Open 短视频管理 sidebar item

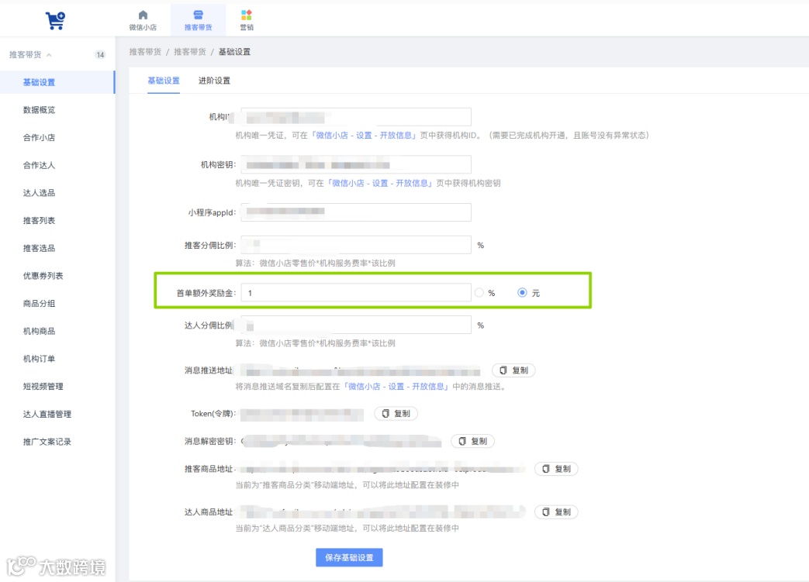[x=43, y=387]
